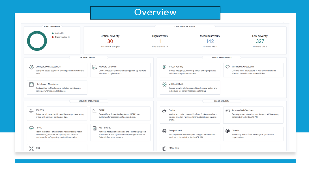The height and width of the screenshot is (171, 309).
Task: Click the Vulnerability Detection heart icon
Action: (x=228, y=67)
